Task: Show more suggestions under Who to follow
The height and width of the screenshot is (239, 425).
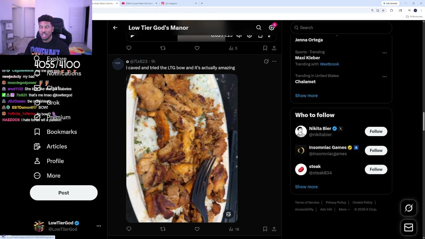Action: click(306, 187)
